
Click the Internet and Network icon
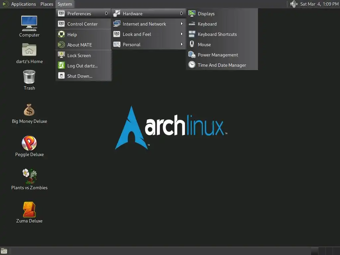pyautogui.click(x=117, y=24)
